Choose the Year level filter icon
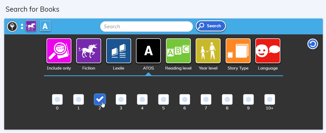Viewport: 326px width, 133px height. [x=208, y=51]
